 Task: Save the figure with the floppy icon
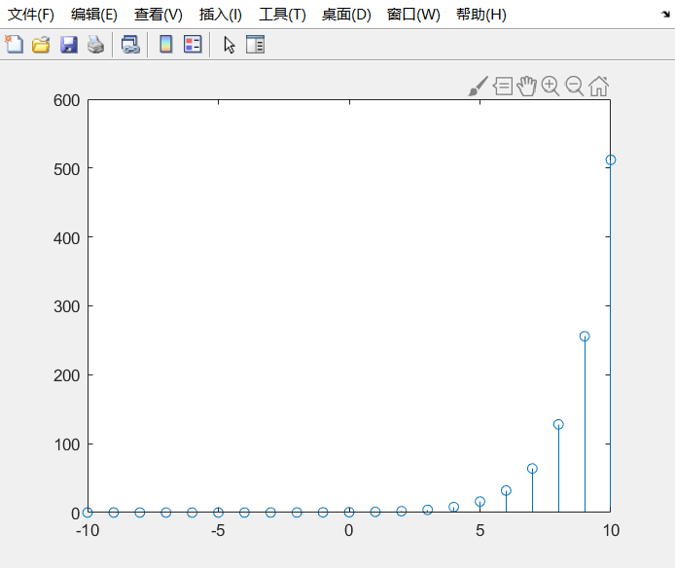(69, 45)
